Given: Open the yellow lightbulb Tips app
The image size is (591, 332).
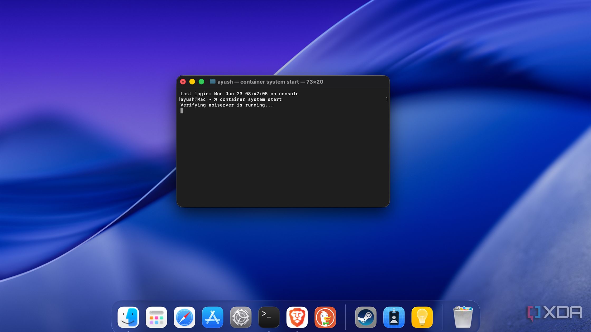Looking at the screenshot, I should (x=422, y=317).
